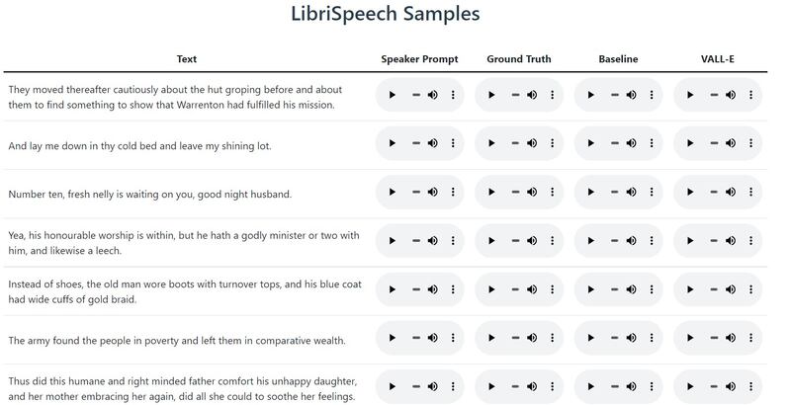This screenshot has height=405, width=791.
Task: Play Ground Truth audio for 'Thus did this humane' row
Action: [x=491, y=387]
